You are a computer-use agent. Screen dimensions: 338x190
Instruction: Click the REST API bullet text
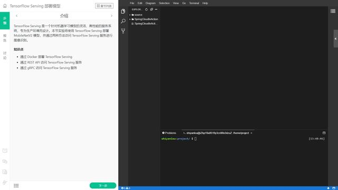pyautogui.click(x=51, y=62)
